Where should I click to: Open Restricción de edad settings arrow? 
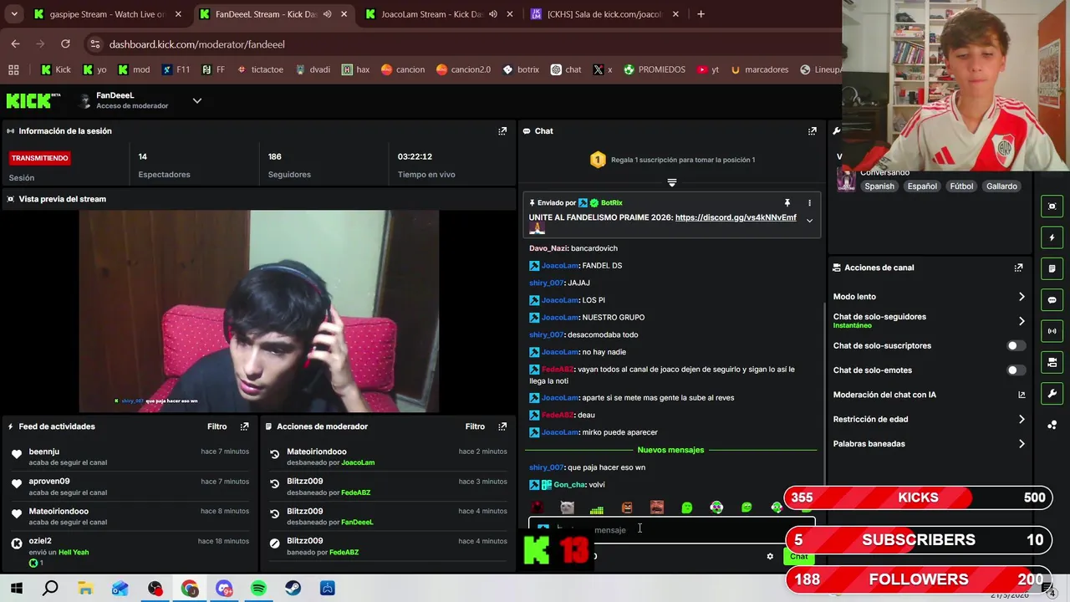point(1022,419)
